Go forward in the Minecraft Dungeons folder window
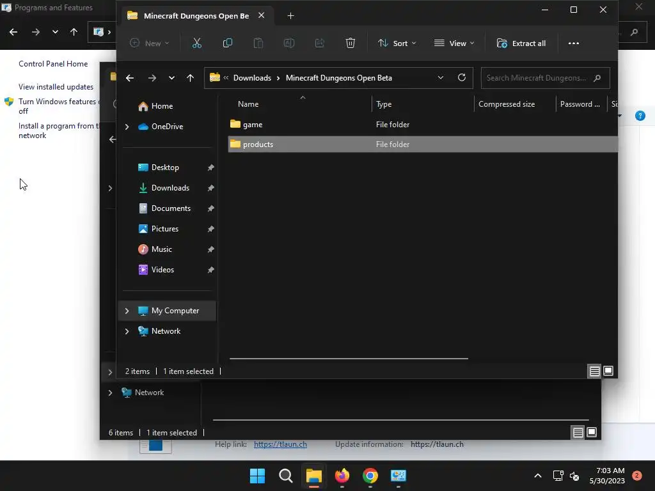This screenshot has height=491, width=655. tap(152, 77)
